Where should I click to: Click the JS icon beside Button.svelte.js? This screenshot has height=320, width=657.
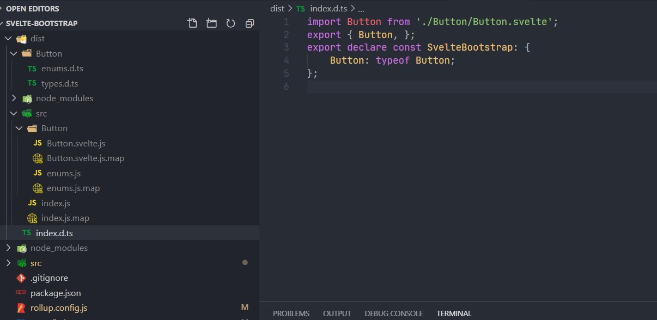click(38, 144)
